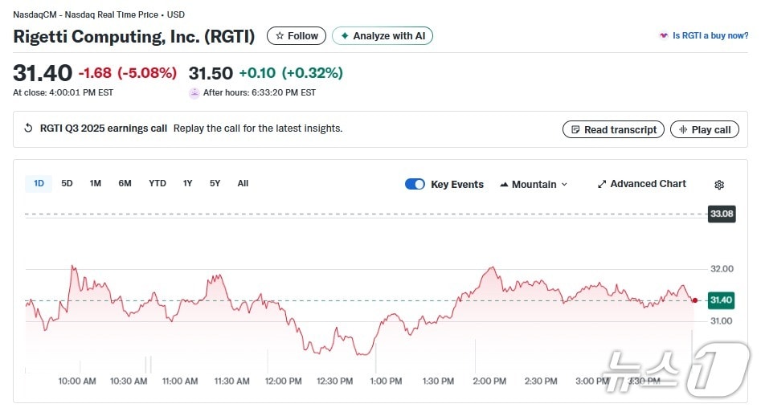The image size is (761, 408).
Task: Click the earnings call replay icon
Action: 29,129
